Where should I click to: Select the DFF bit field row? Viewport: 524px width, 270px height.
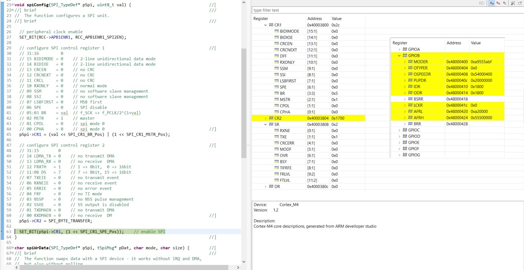point(308,56)
